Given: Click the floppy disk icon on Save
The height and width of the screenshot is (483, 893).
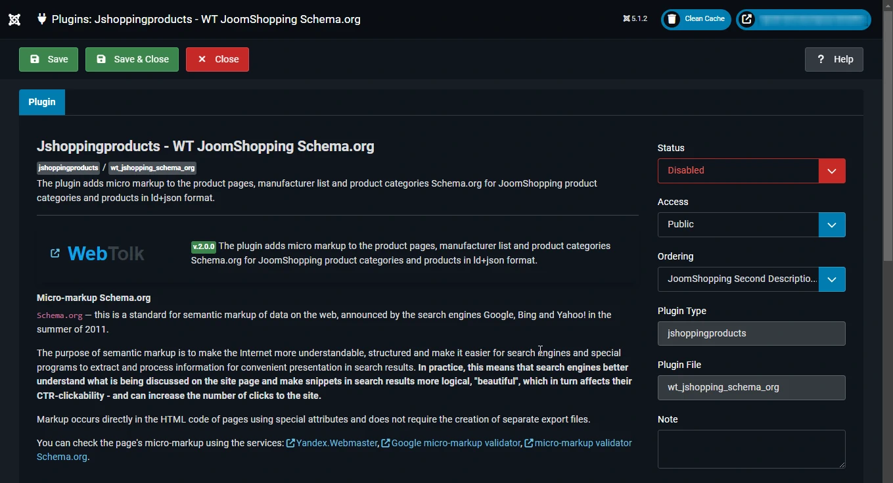Looking at the screenshot, I should [35, 59].
